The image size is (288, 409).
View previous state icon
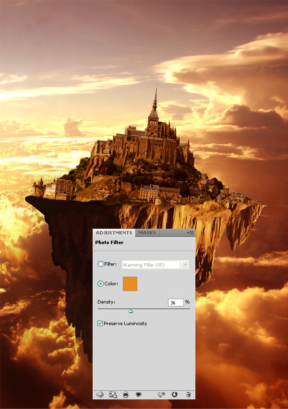(162, 395)
